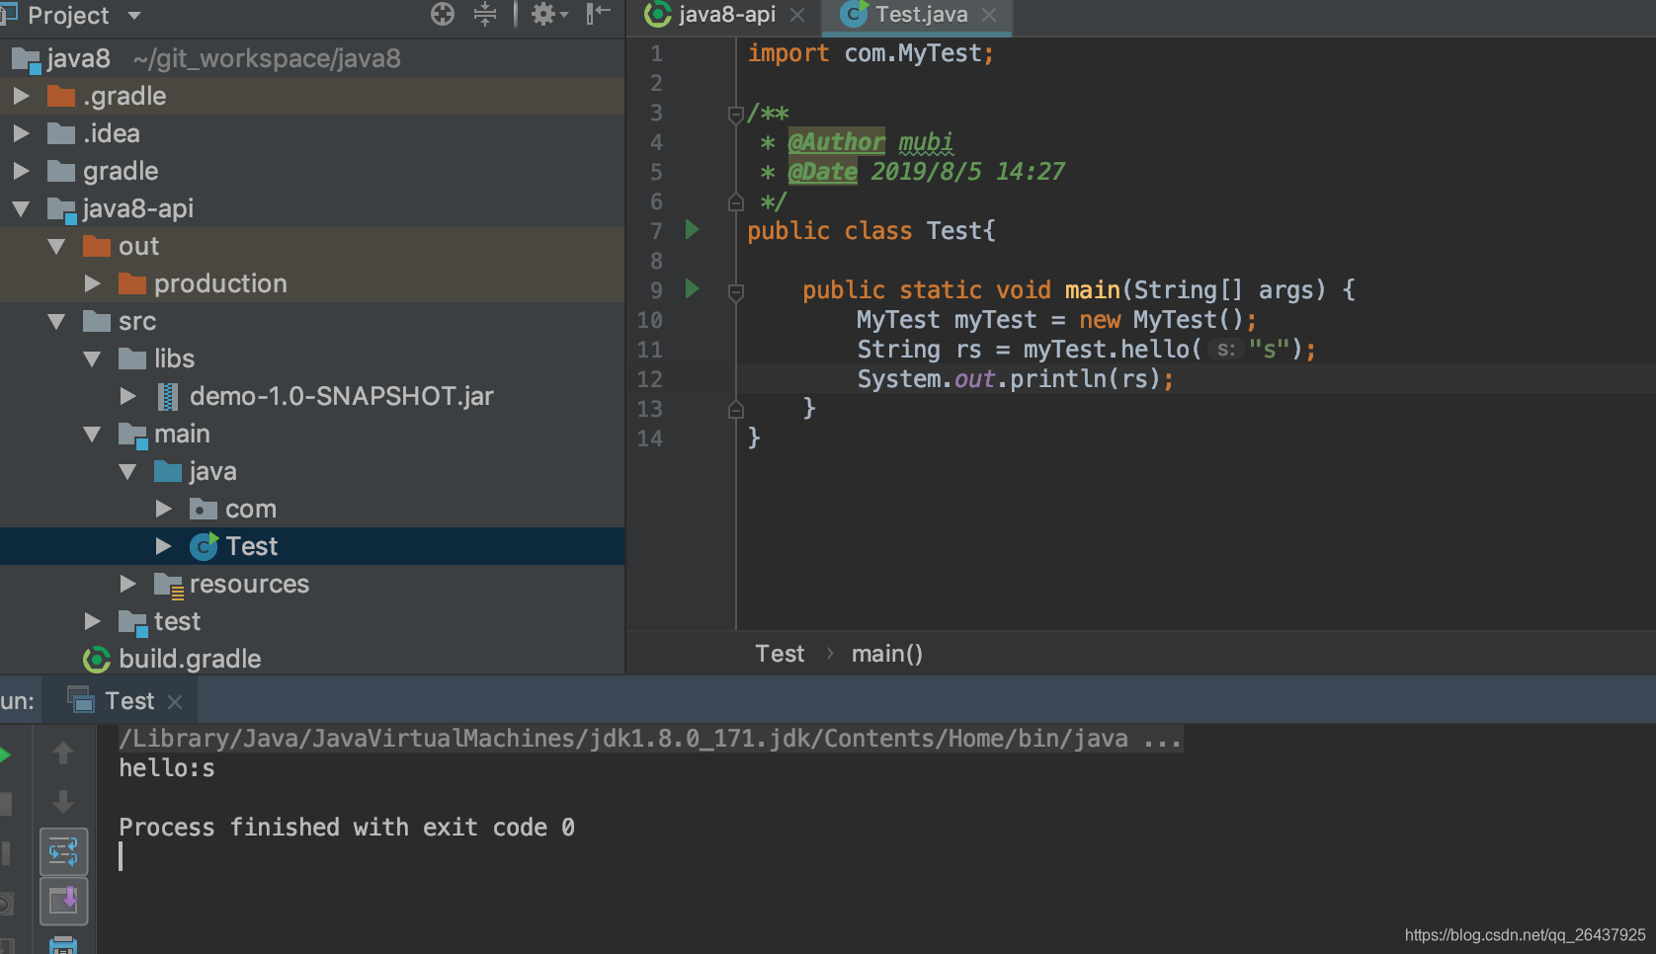Image resolution: width=1656 pixels, height=954 pixels.
Task: Select build.gradle file
Action: tap(312, 659)
